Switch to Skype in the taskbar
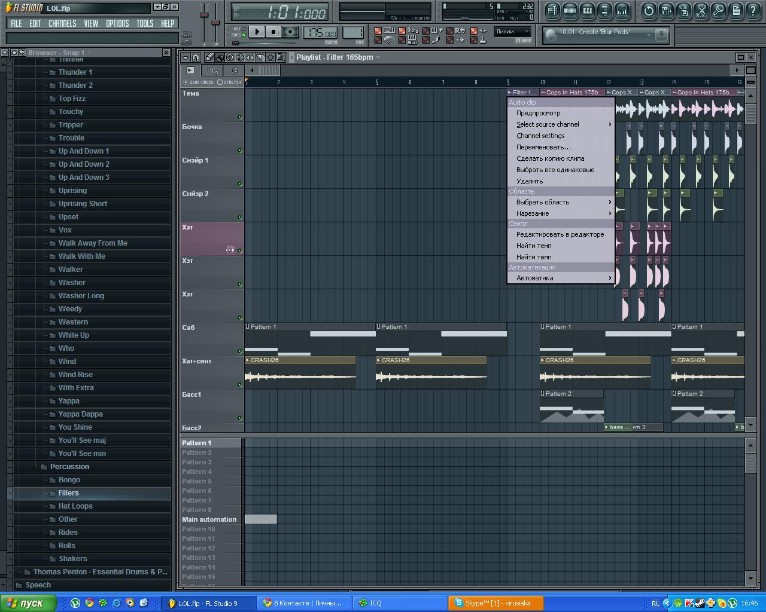Screen dimensions: 766x612 pyautogui.click(x=497, y=603)
